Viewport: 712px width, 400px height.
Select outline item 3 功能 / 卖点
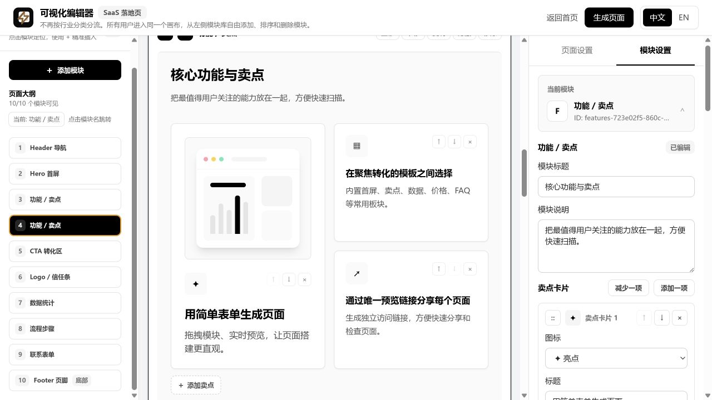65,199
